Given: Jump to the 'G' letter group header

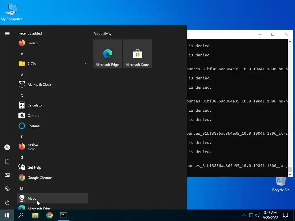Looking at the screenshot, I should click(x=22, y=157).
